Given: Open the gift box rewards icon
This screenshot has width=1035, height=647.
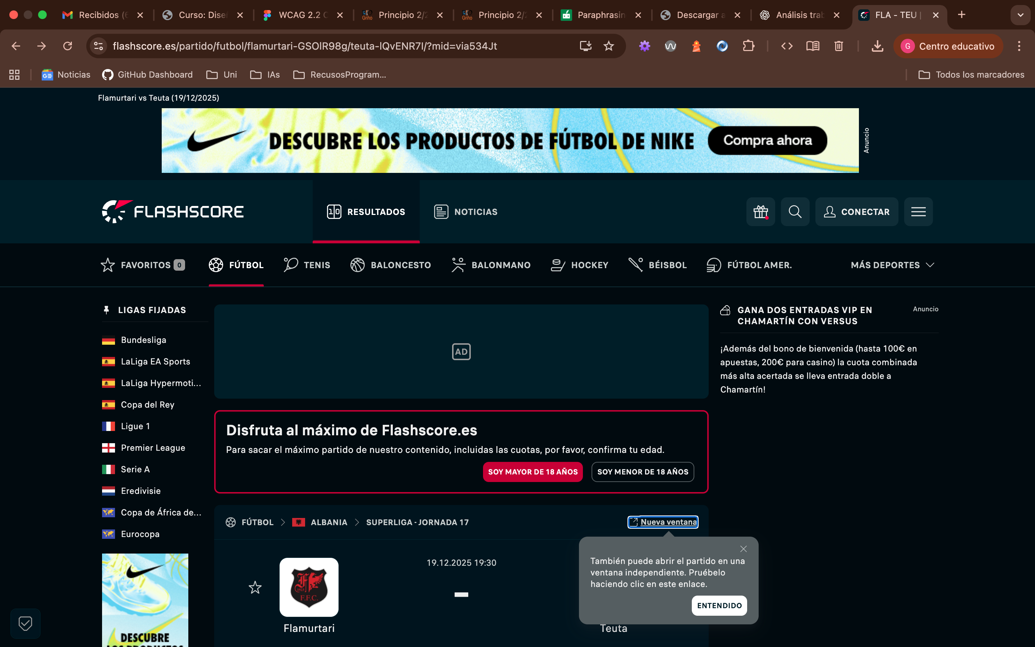Looking at the screenshot, I should (x=760, y=211).
